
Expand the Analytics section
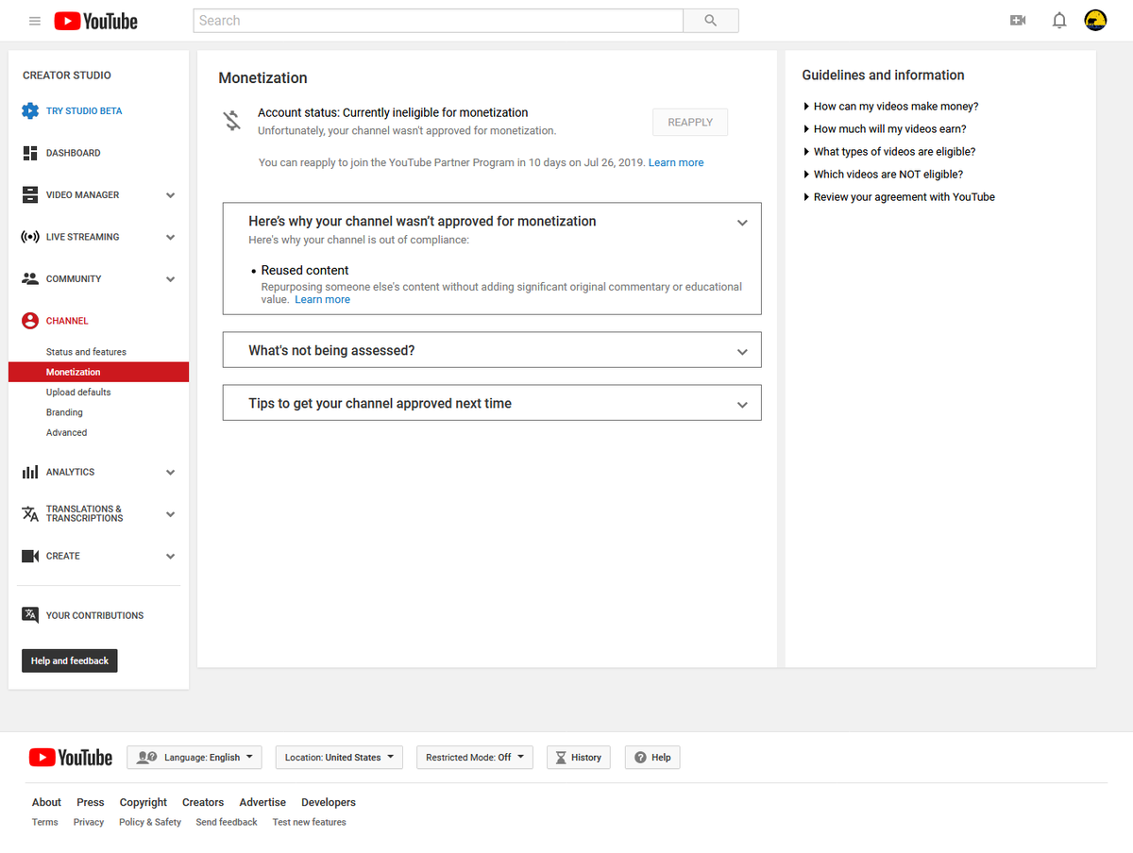pos(171,473)
